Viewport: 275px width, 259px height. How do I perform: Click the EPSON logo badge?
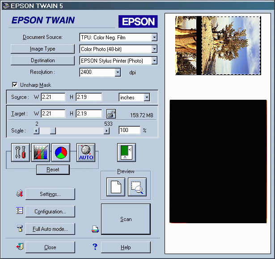tap(138, 21)
